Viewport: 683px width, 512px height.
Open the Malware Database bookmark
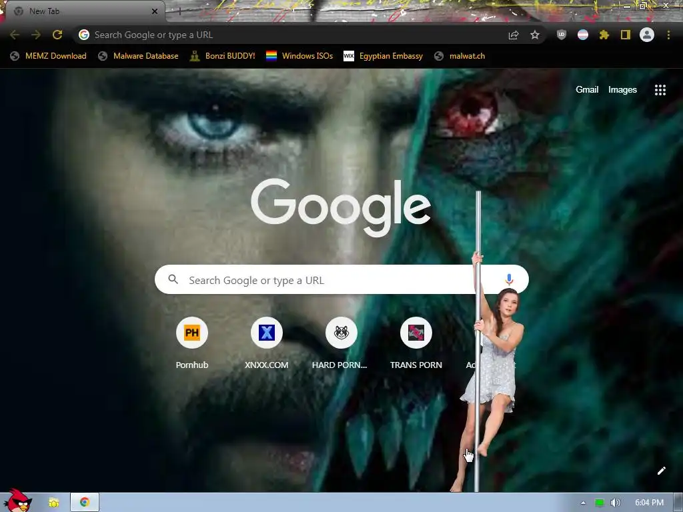(138, 56)
